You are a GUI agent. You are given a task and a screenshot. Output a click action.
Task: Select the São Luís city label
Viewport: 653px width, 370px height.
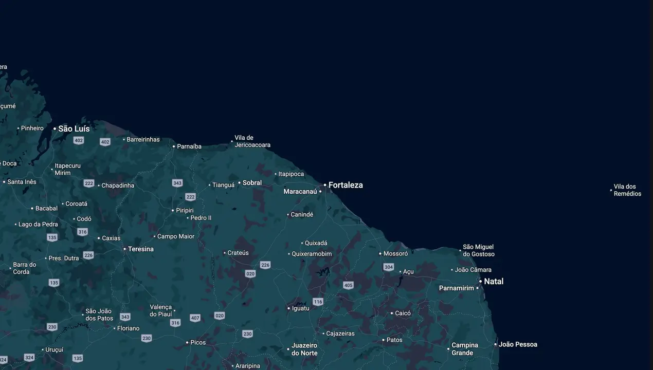pyautogui.click(x=74, y=129)
